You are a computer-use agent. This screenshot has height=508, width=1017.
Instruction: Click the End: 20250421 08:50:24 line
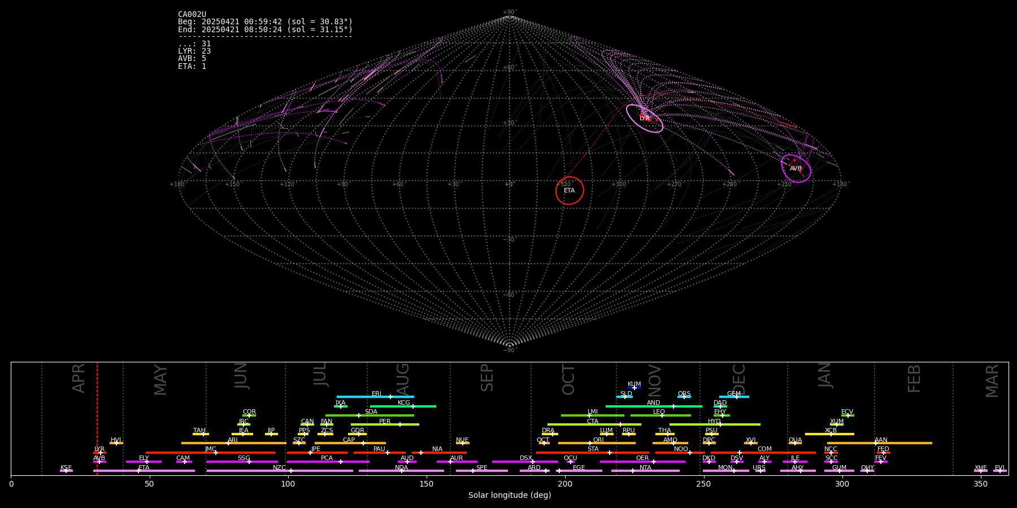tap(265, 29)
